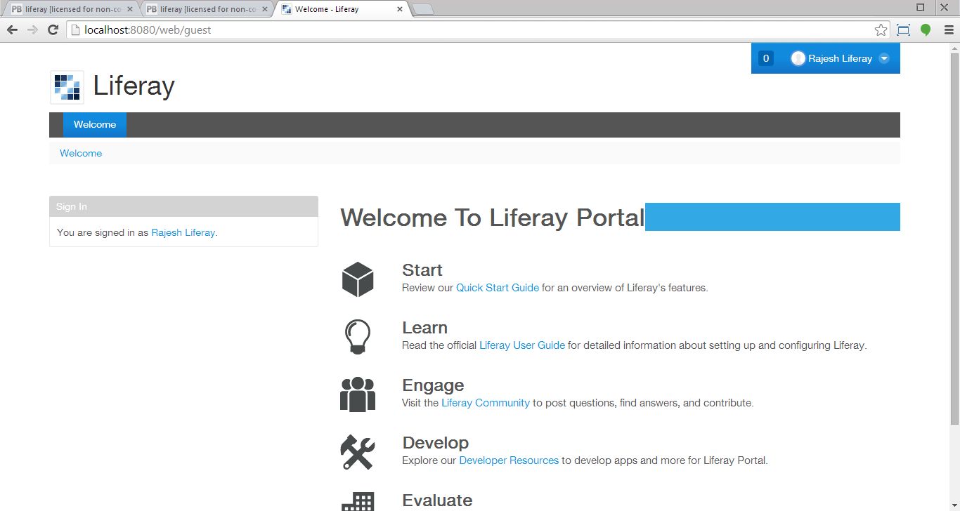Click the green speech bubble extension icon
The width and height of the screenshot is (960, 511).
pyautogui.click(x=925, y=29)
